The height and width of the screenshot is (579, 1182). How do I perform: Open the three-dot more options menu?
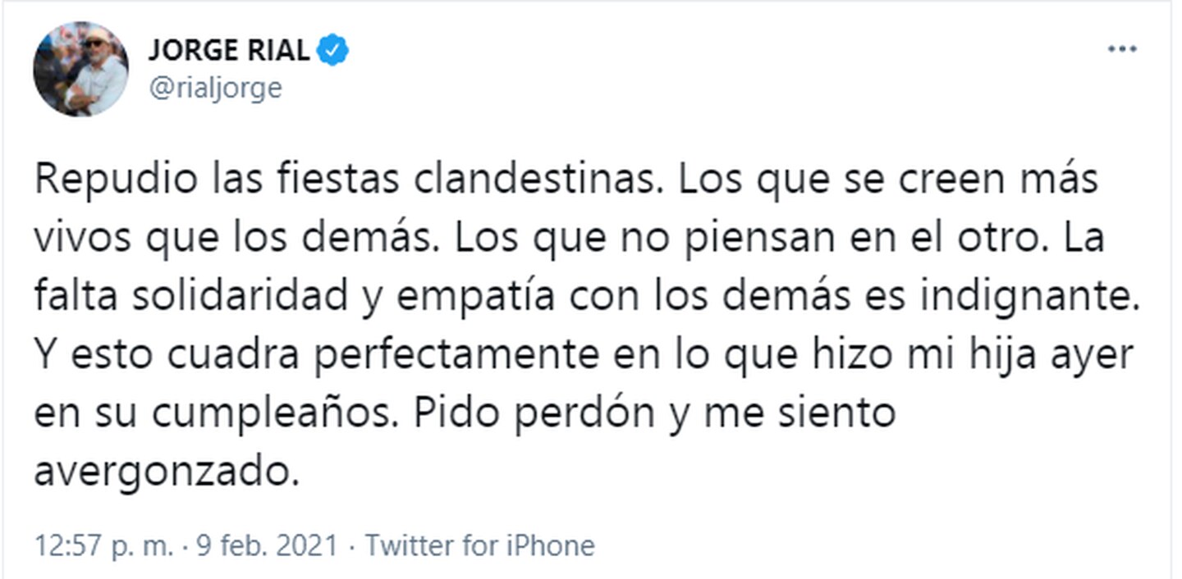pos(1121,50)
